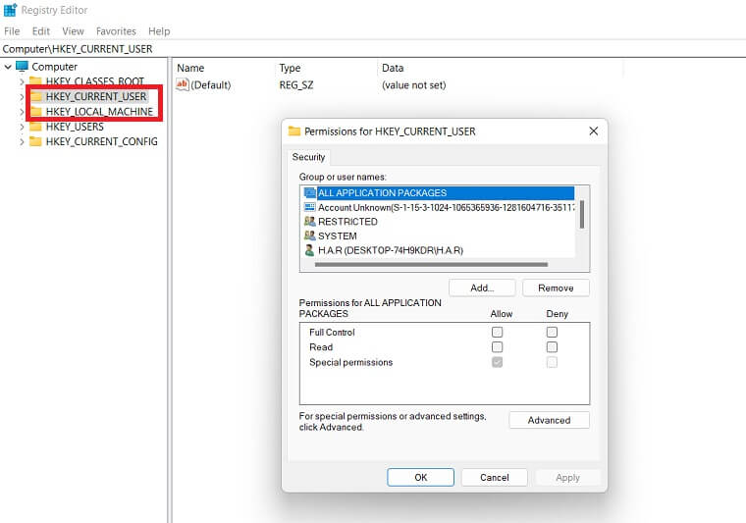
Task: Expand the HKEY_CURRENT_USER node
Action: [x=22, y=96]
